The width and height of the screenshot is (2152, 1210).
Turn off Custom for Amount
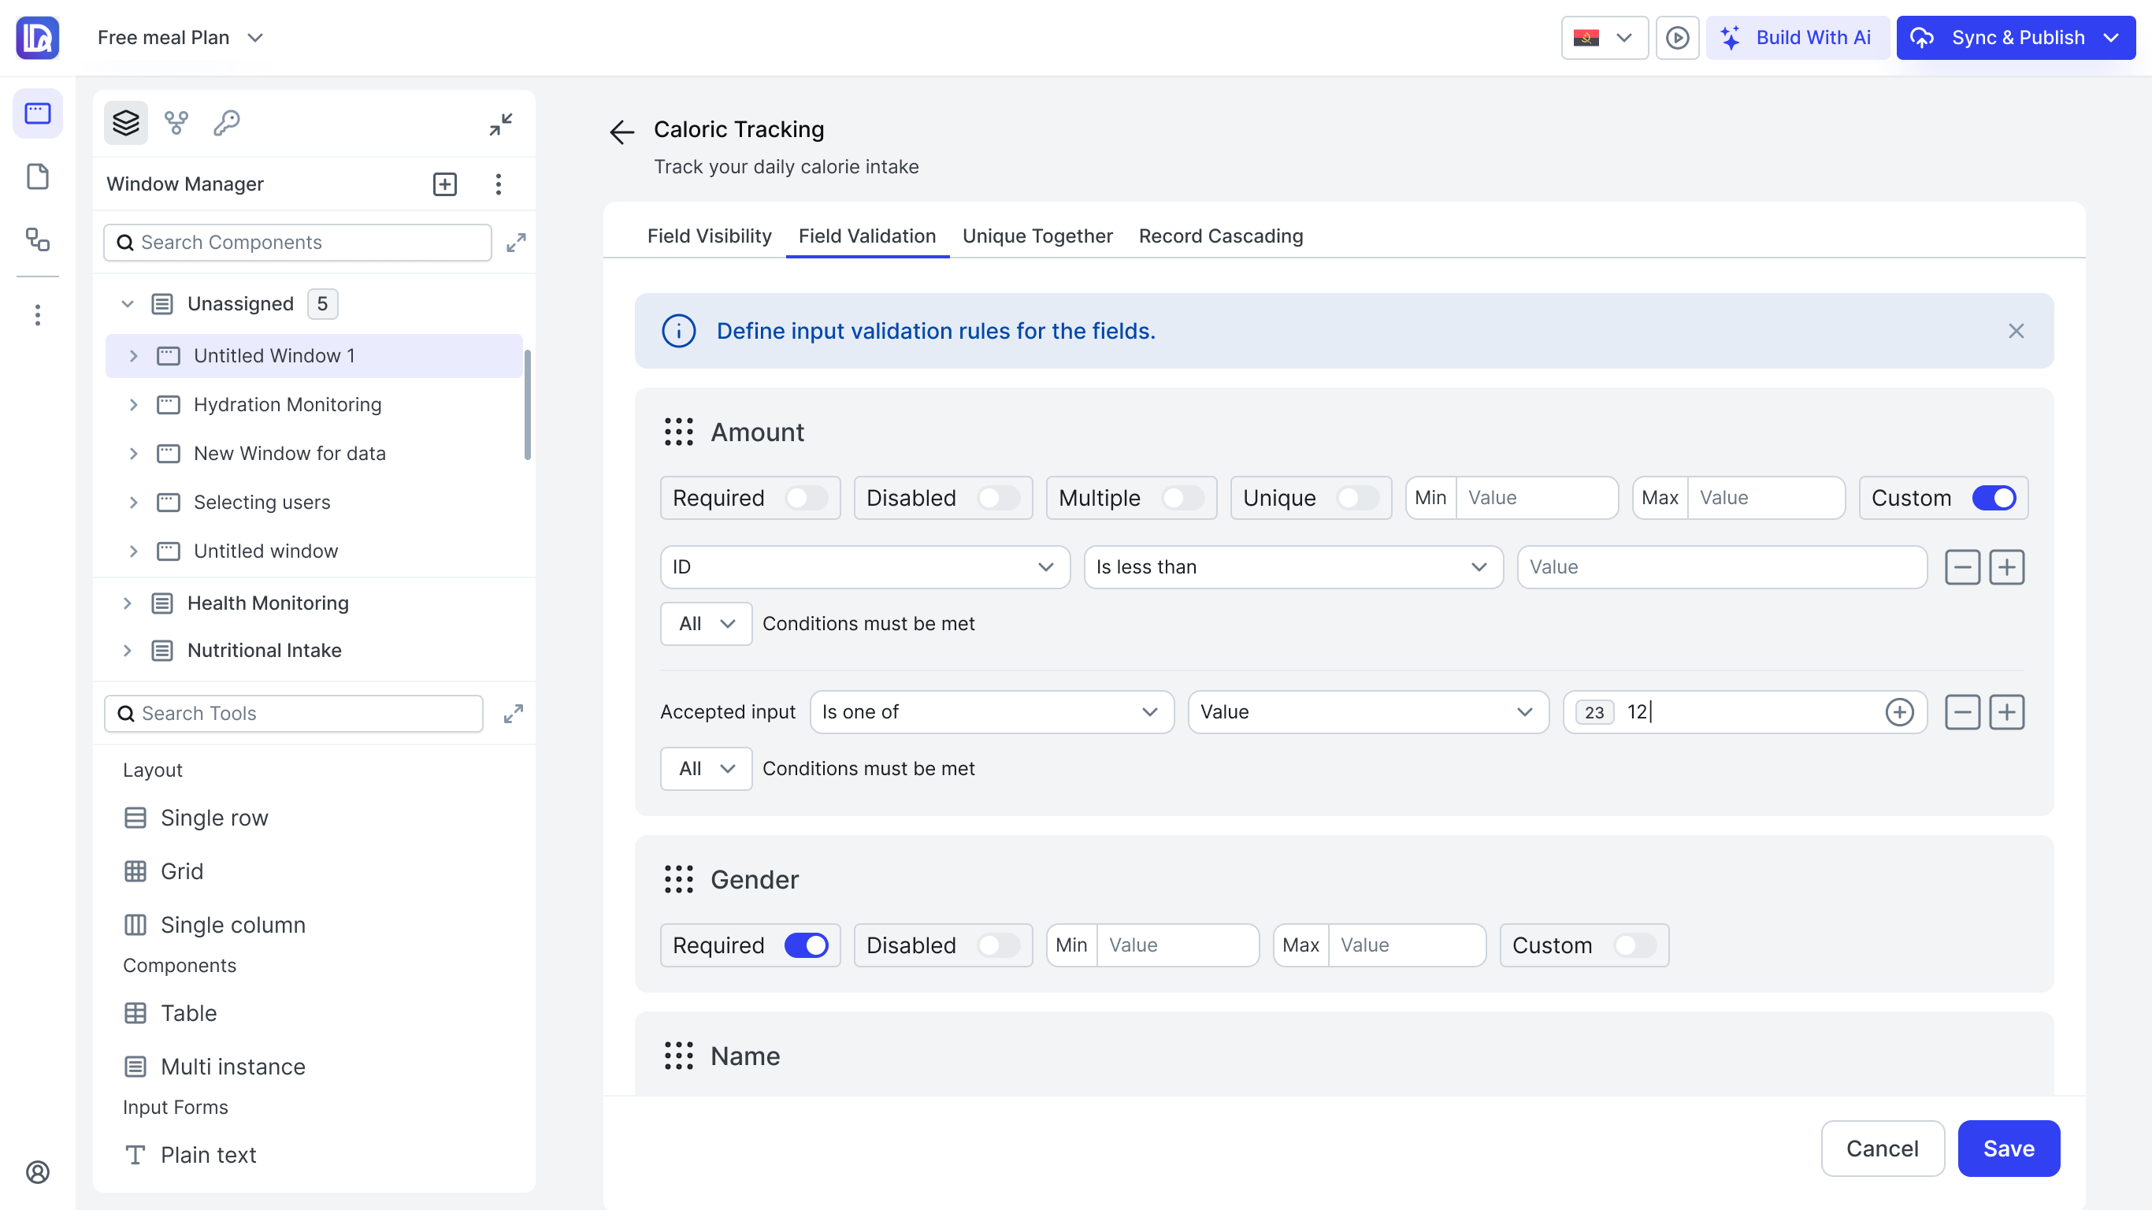[1994, 498]
